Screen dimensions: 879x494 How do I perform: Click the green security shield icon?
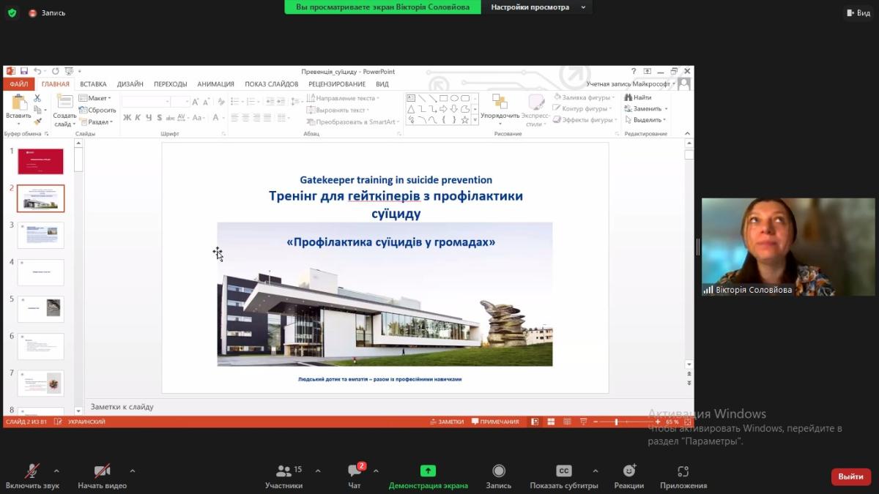point(12,12)
